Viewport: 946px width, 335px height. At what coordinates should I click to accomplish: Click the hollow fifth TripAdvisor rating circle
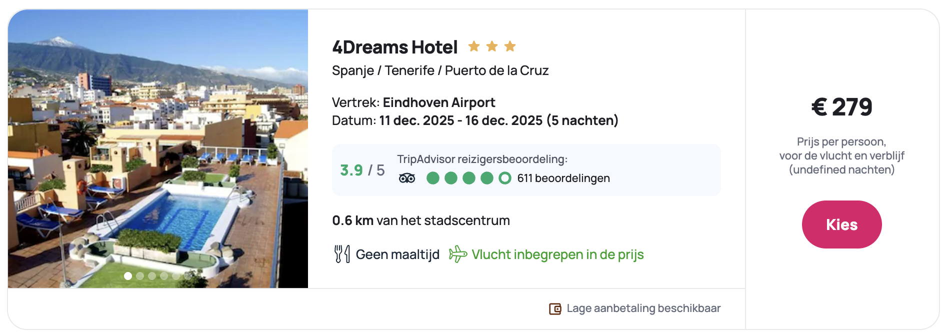pyautogui.click(x=505, y=178)
